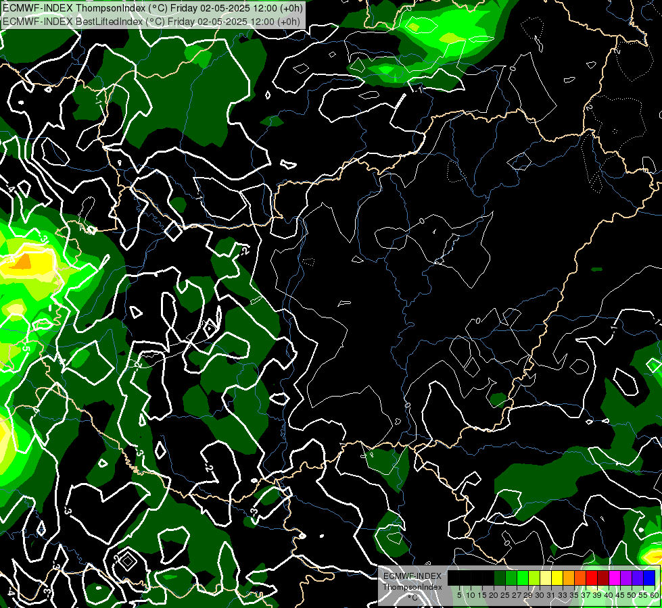Pick the magenta legend swatch for 40–45
This screenshot has height=608, width=662.
615,578
